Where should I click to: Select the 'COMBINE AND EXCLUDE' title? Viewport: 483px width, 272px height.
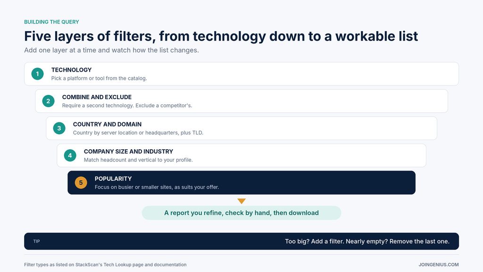(97, 97)
